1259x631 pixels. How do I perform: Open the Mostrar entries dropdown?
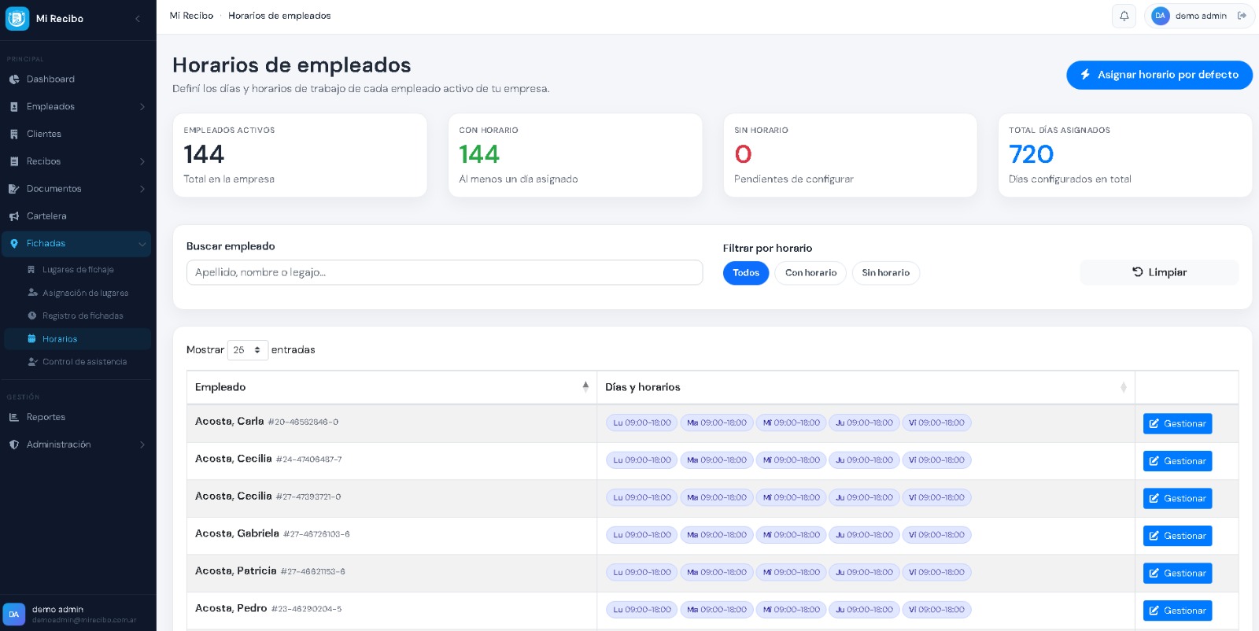248,350
